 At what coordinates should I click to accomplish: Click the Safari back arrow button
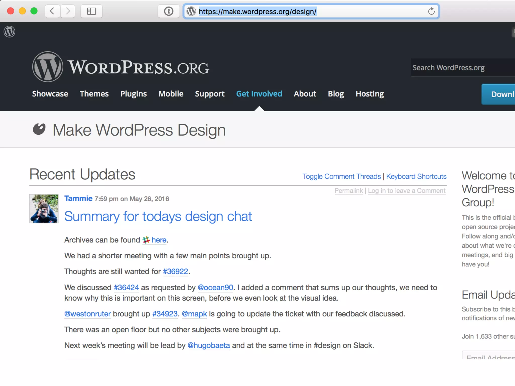[x=52, y=11]
